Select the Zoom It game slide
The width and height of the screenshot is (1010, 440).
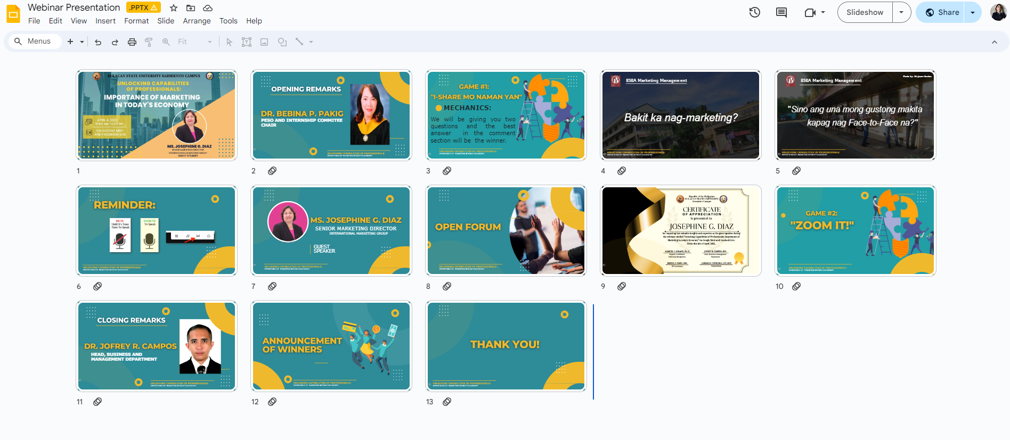pos(856,231)
